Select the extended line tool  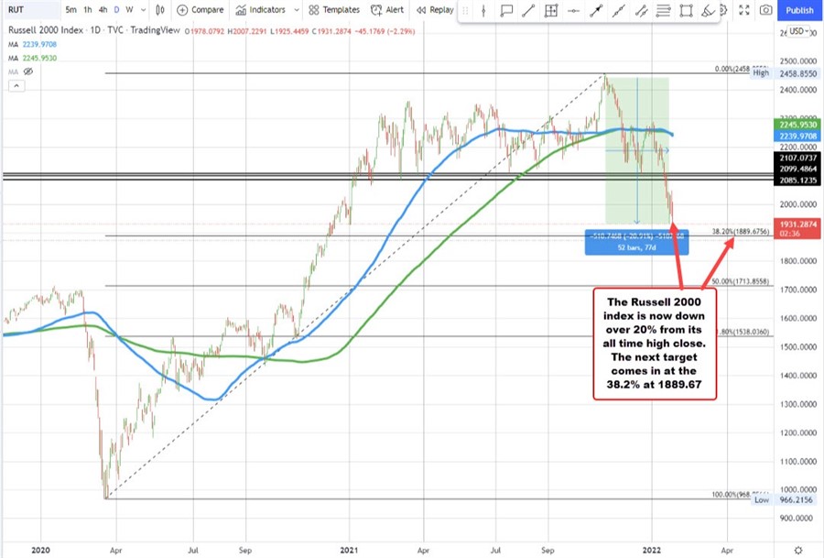619,10
